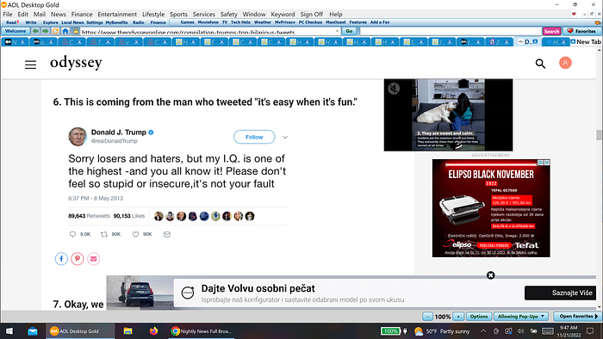Switch to Chrome Nightly News window
The height and width of the screenshot is (339, 603).
202,331
